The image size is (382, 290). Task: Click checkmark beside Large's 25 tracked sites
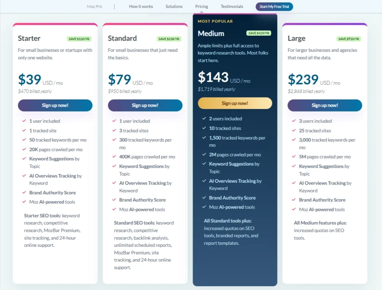click(x=294, y=130)
